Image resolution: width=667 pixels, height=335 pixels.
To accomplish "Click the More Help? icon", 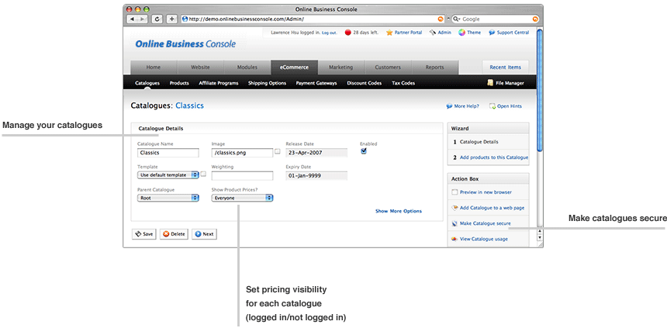I will point(450,106).
